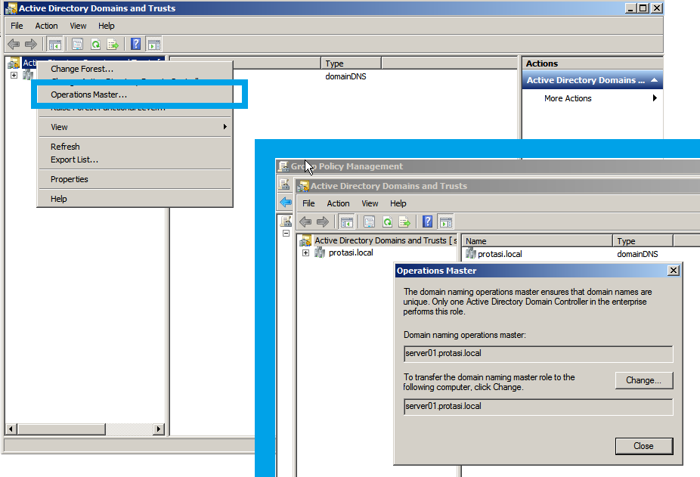This screenshot has width=700, height=477.
Task: Click Back arrow in main window toolbar
Action: (x=14, y=44)
